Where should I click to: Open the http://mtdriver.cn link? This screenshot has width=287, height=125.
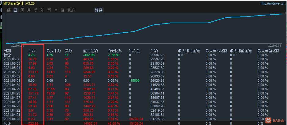tap(272, 3)
